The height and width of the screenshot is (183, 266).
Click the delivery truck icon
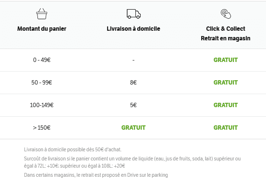click(133, 14)
